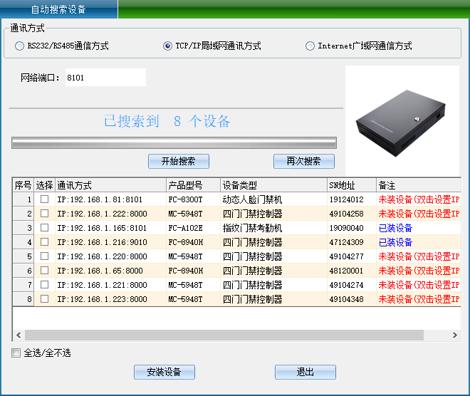Image resolution: width=470 pixels, height=396 pixels.
Task: Select TCP/IP局域网通讯方式 radio option
Action: (167, 46)
